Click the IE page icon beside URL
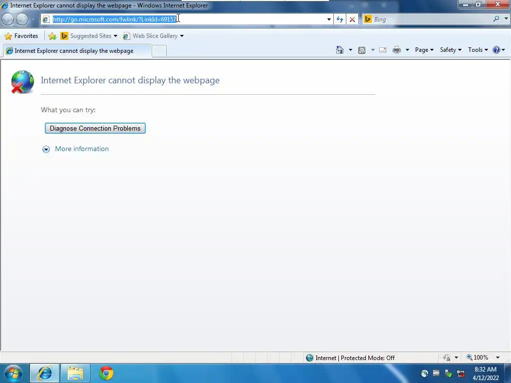Screen dimensions: 511x383 pos(45,19)
